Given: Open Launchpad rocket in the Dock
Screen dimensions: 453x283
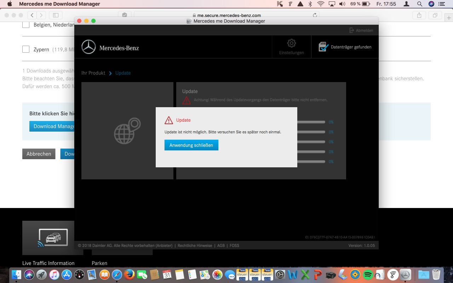Looking at the screenshot, I should [41, 275].
